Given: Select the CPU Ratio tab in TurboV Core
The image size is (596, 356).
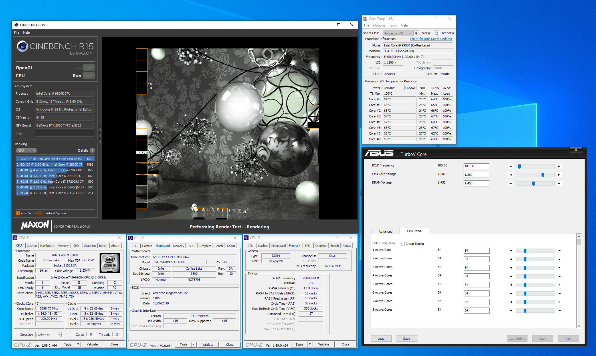Looking at the screenshot, I should (414, 231).
